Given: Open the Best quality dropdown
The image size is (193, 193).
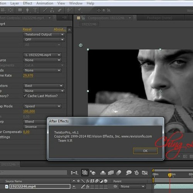Looking at the screenshot, I should point(44,86).
